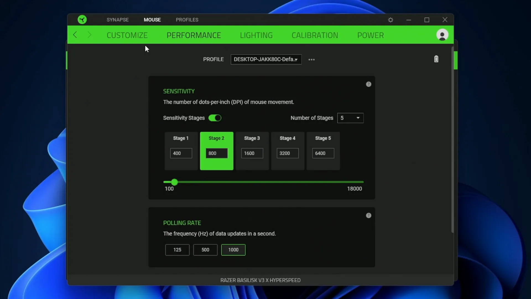The width and height of the screenshot is (531, 299).
Task: Click the battery status icon
Action: tap(436, 59)
